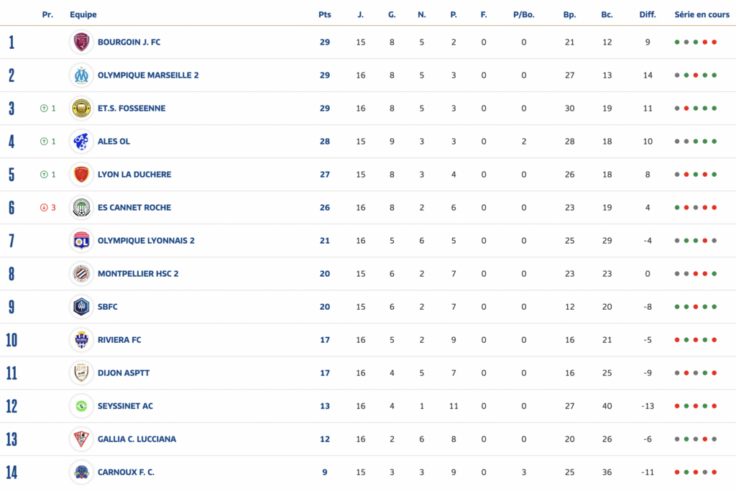
Task: Click the Lyon La Duchere red shield
Action: (82, 175)
